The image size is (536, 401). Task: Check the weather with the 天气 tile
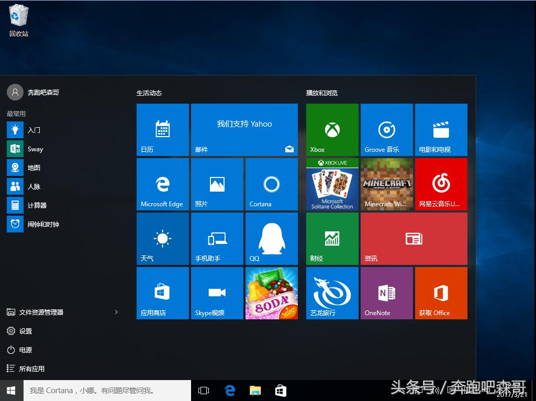[x=162, y=238]
